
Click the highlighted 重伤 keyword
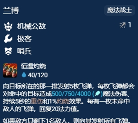tap(37, 101)
